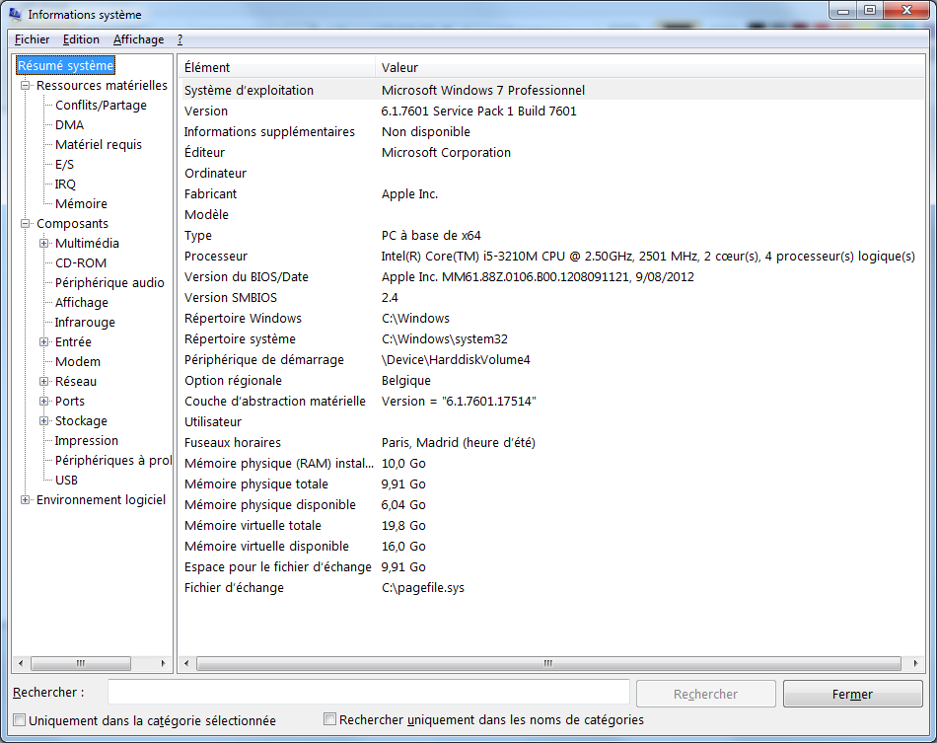Minimize the Informations système window
Screen dimensions: 937x743
coord(843,10)
